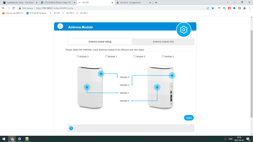253x142 pixels.
Task: Enable the Module 0 checkbox
Action: 77,56
